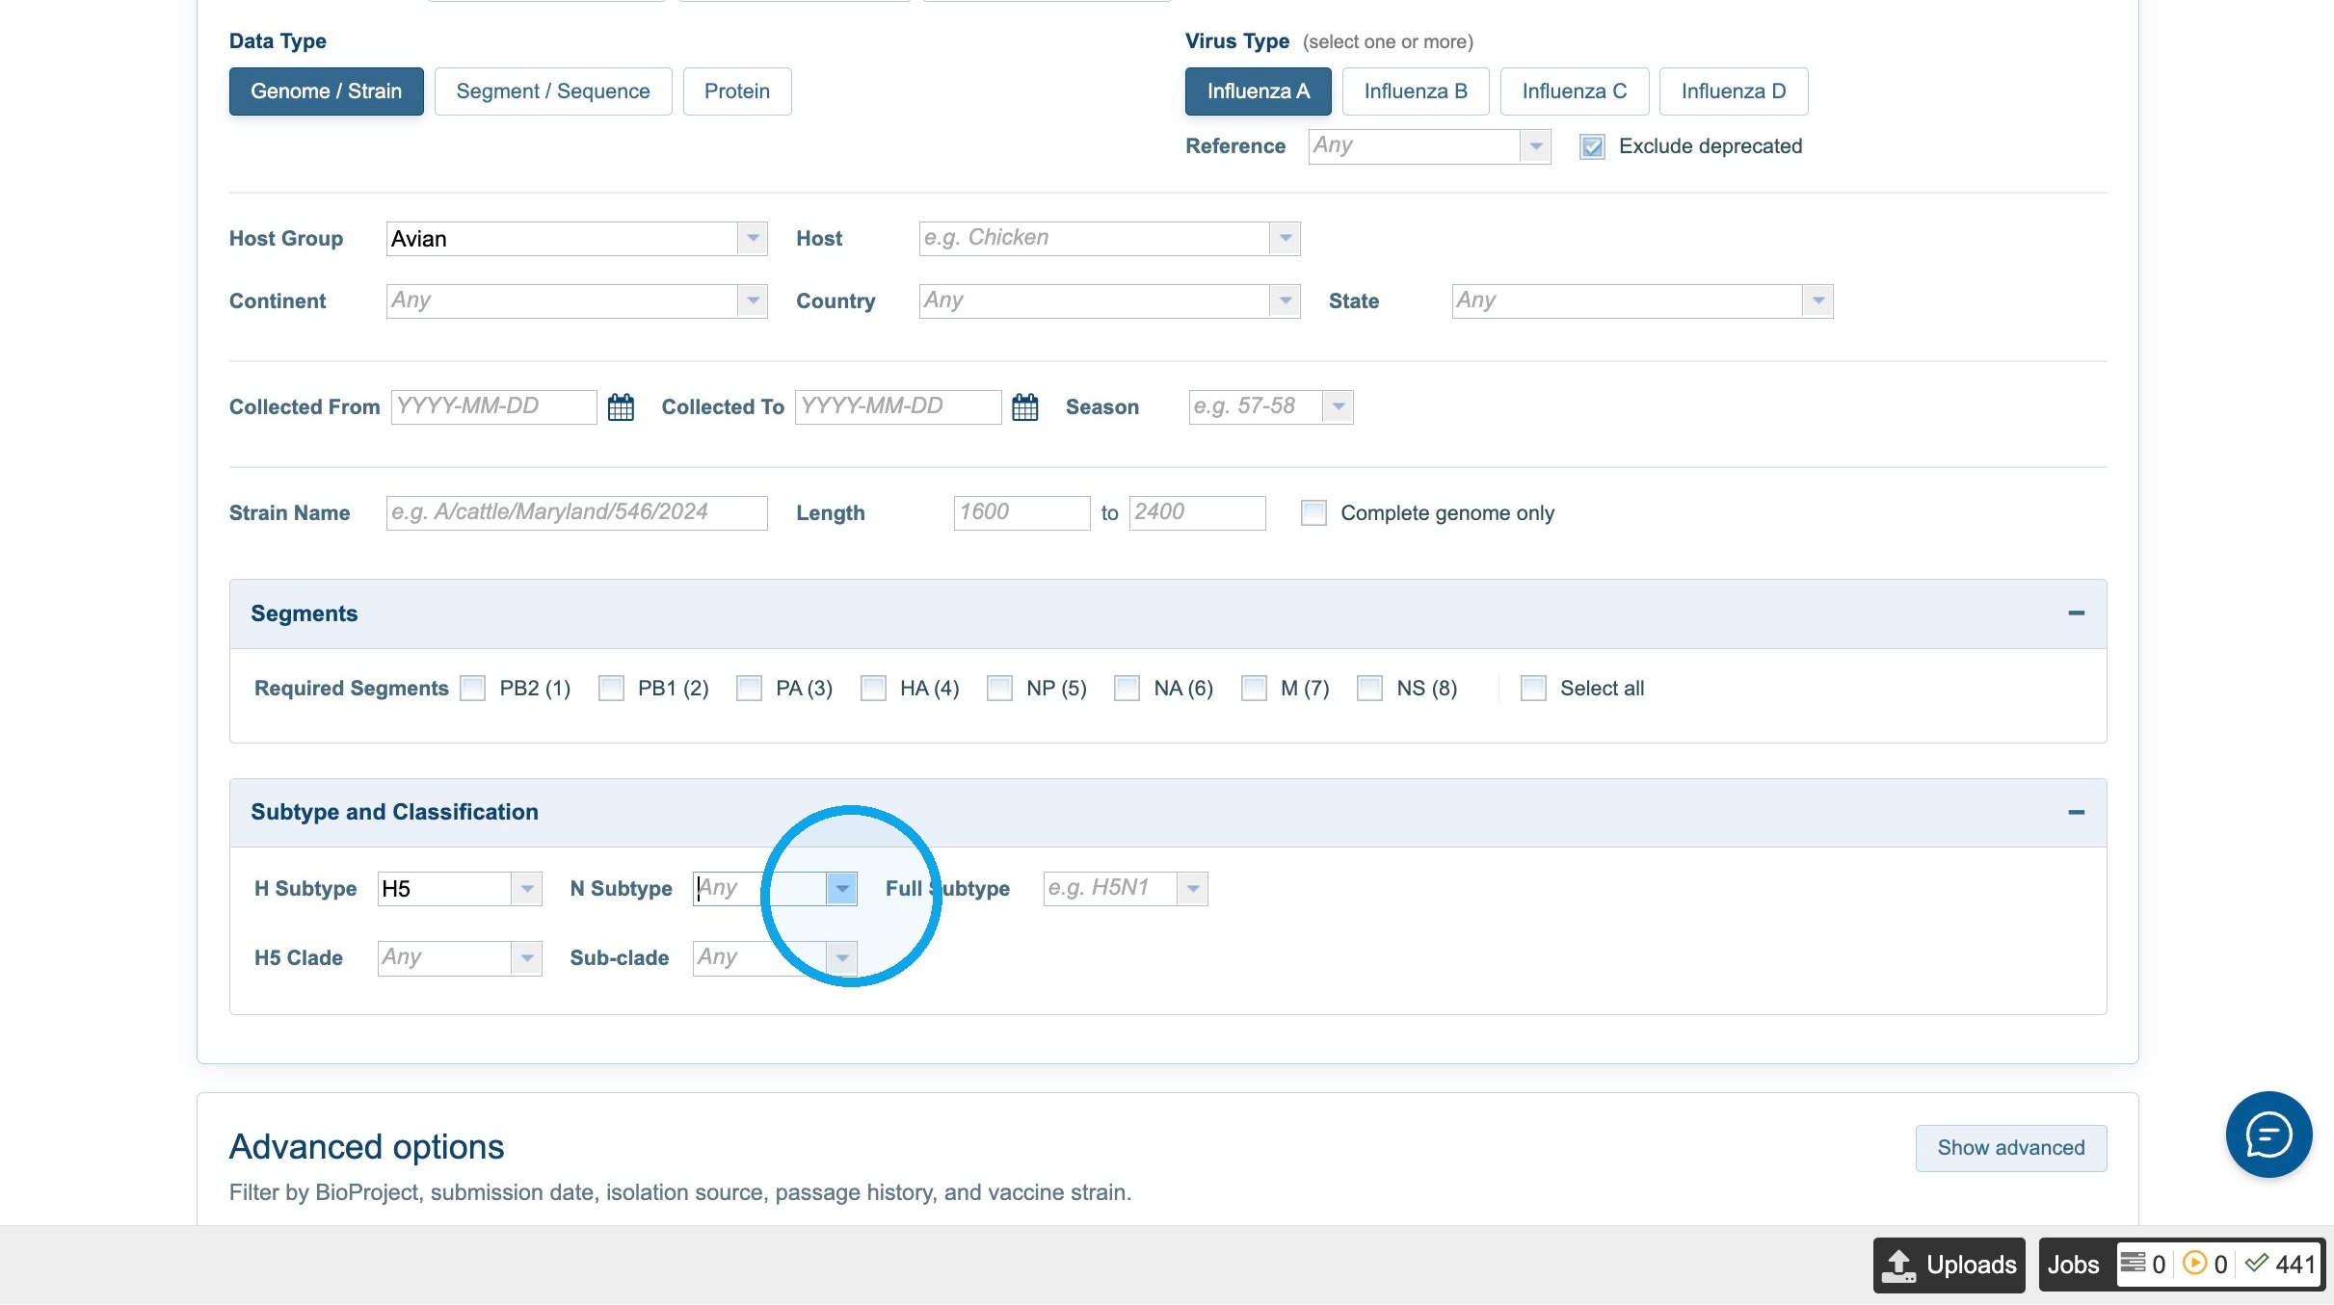Expand the Country dropdown

click(1285, 301)
